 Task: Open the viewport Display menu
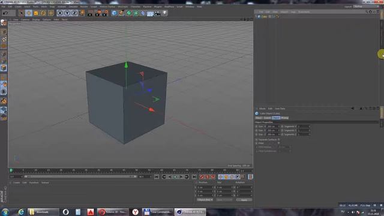pos(36,19)
